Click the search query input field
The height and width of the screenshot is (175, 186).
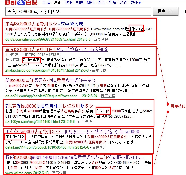point(78,12)
